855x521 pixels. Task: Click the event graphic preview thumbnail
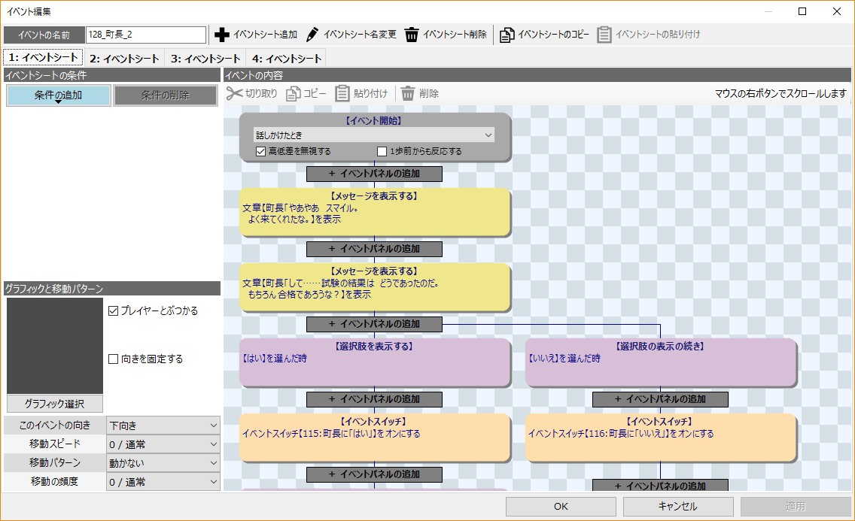point(54,346)
